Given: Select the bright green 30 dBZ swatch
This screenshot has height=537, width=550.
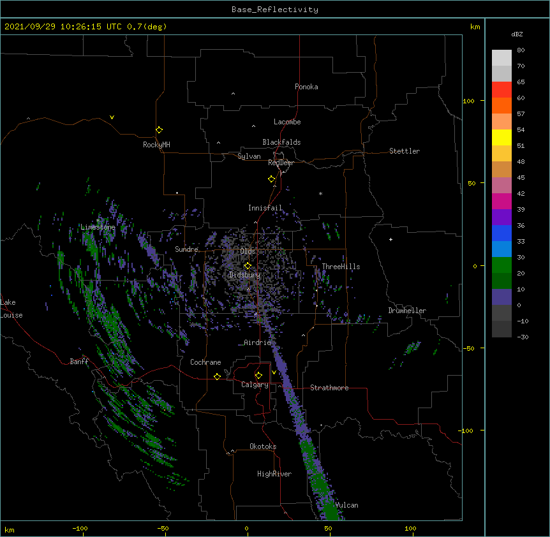Looking at the screenshot, I should [x=502, y=265].
